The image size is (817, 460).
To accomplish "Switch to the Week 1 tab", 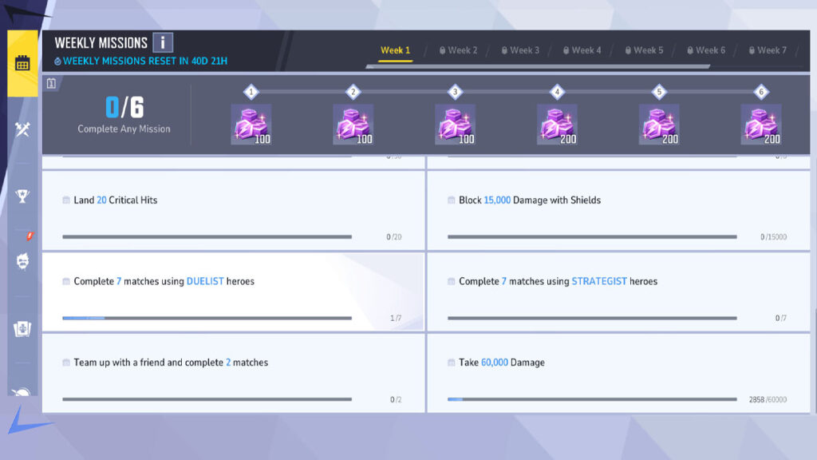I will click(x=395, y=50).
